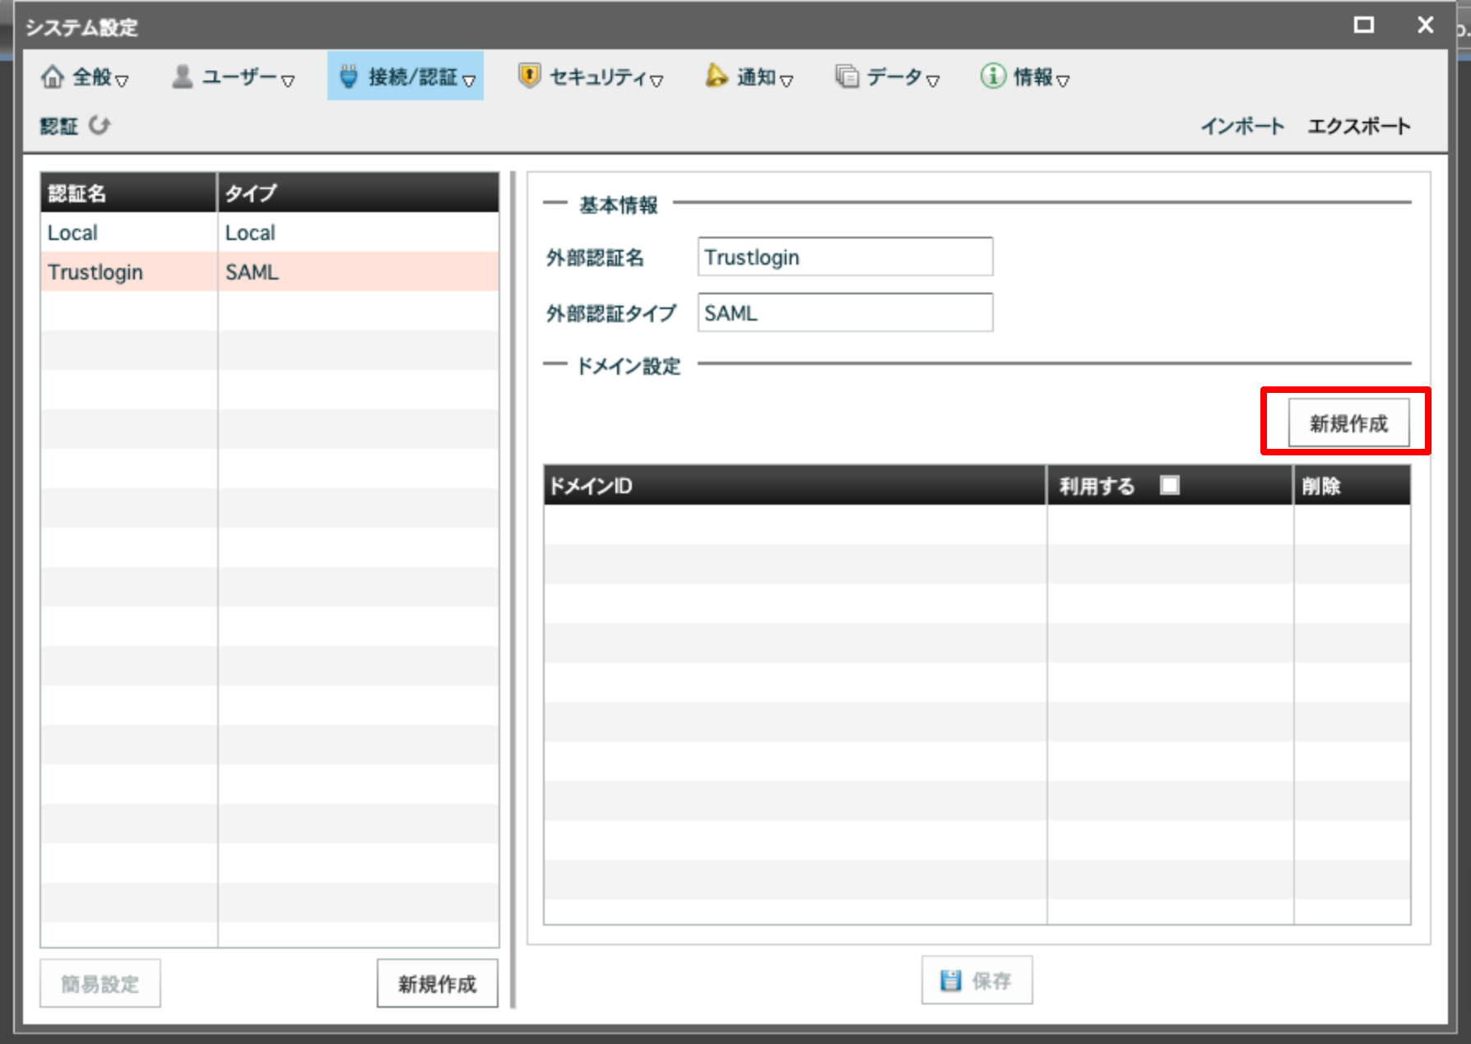This screenshot has height=1044, width=1471.
Task: Click the security shield icon
Action: coord(529,76)
